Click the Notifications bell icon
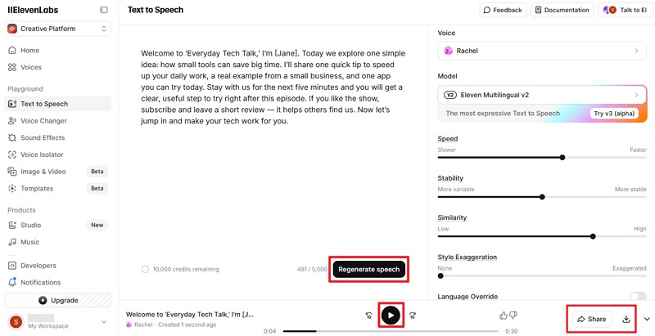 tap(12, 282)
